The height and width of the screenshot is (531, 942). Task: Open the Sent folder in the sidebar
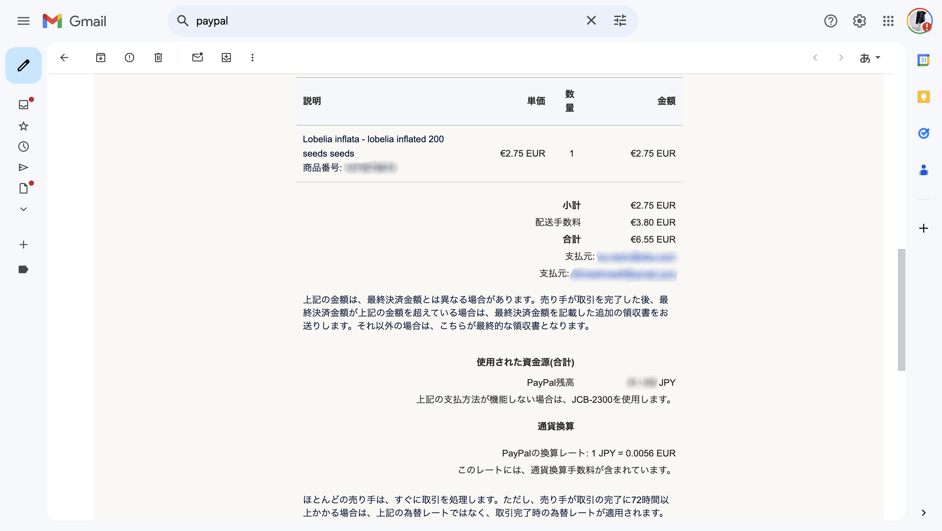24,167
